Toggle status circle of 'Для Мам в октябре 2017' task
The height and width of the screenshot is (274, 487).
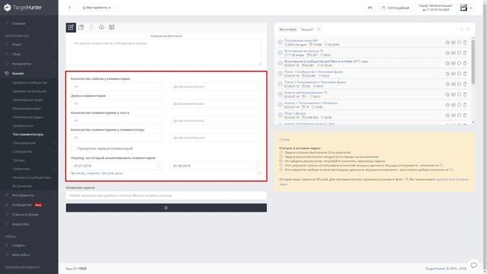pyautogui.click(x=280, y=63)
